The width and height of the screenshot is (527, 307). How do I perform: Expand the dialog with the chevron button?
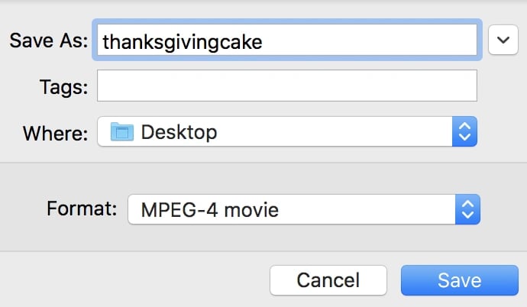pyautogui.click(x=503, y=40)
